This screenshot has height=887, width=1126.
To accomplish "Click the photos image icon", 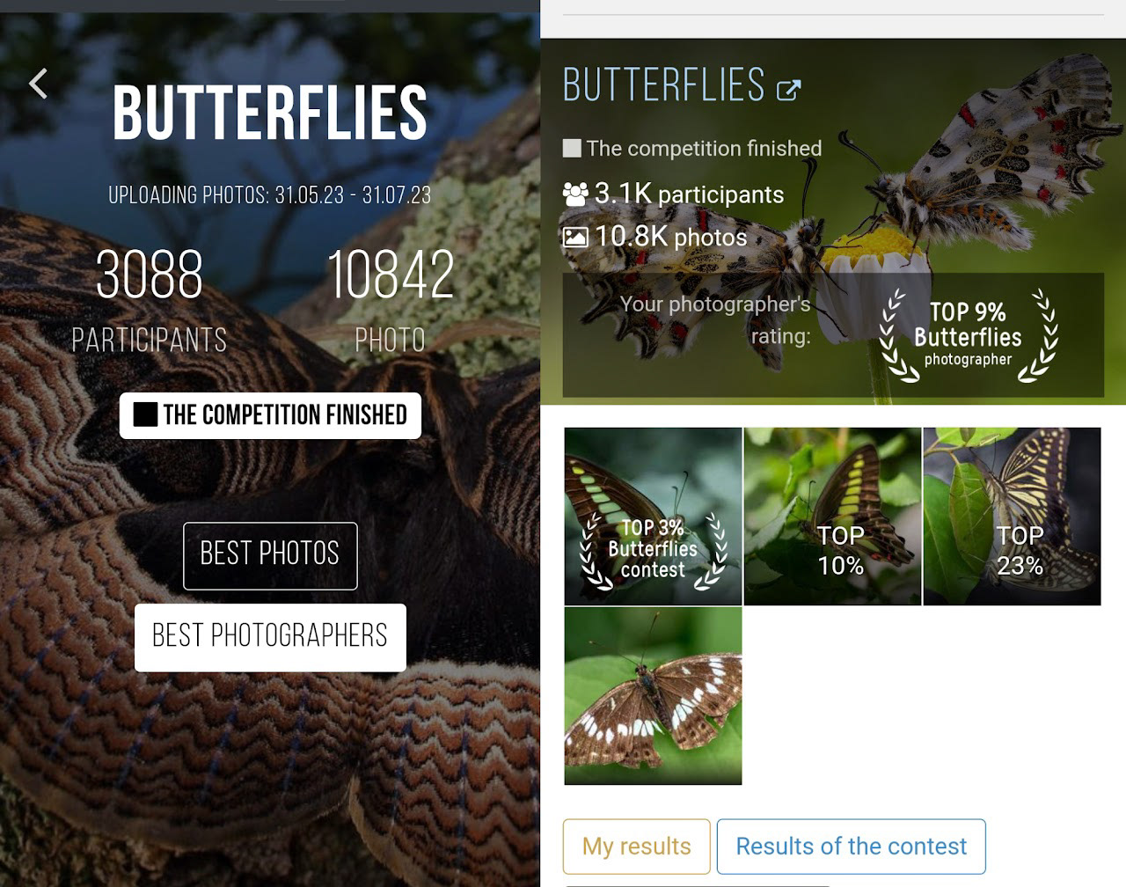I will pyautogui.click(x=575, y=237).
